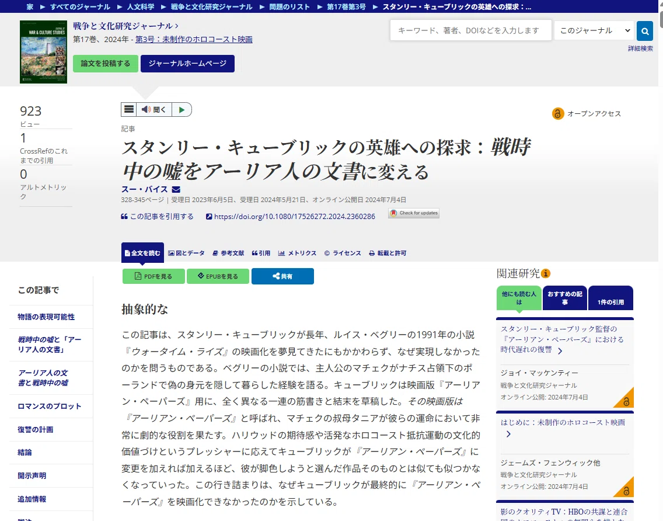Click この記事を引用する link

pos(158,216)
